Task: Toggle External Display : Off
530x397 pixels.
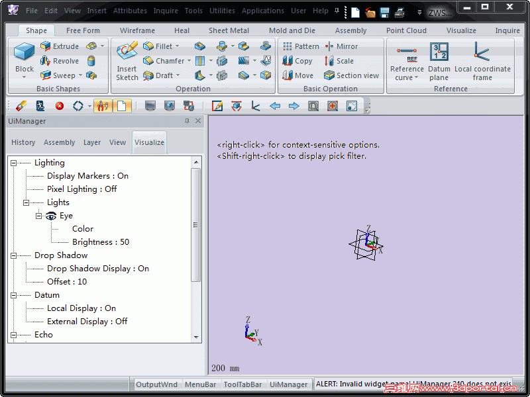Action: click(x=87, y=322)
